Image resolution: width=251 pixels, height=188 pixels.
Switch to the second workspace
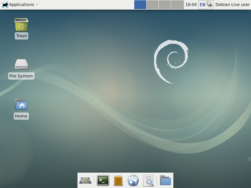(x=152, y=5)
